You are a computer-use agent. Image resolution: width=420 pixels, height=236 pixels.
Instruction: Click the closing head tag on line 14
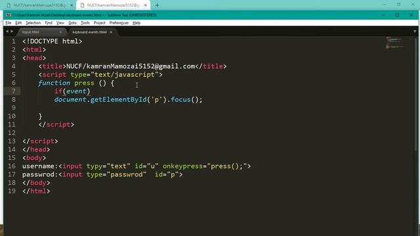point(36,149)
